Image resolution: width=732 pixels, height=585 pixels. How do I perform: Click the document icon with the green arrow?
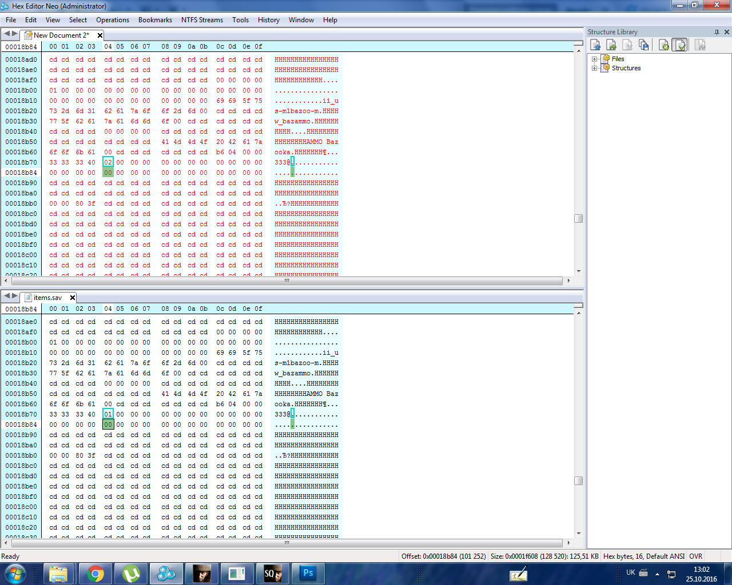611,45
